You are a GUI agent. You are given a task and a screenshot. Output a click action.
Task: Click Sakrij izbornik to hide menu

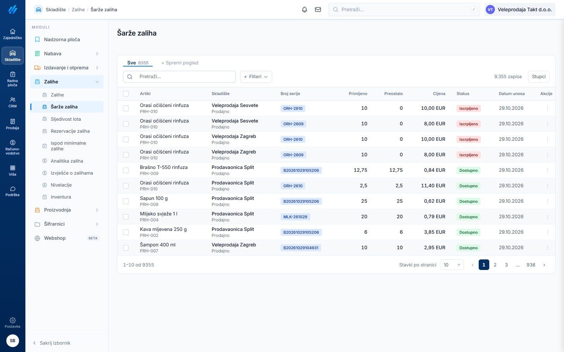52,343
